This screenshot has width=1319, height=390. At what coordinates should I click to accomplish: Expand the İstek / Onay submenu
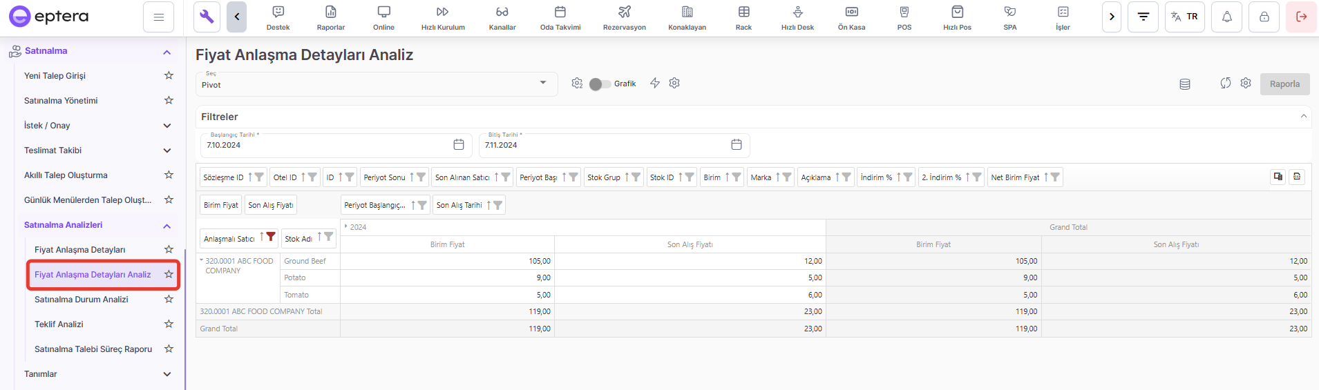pyautogui.click(x=167, y=126)
